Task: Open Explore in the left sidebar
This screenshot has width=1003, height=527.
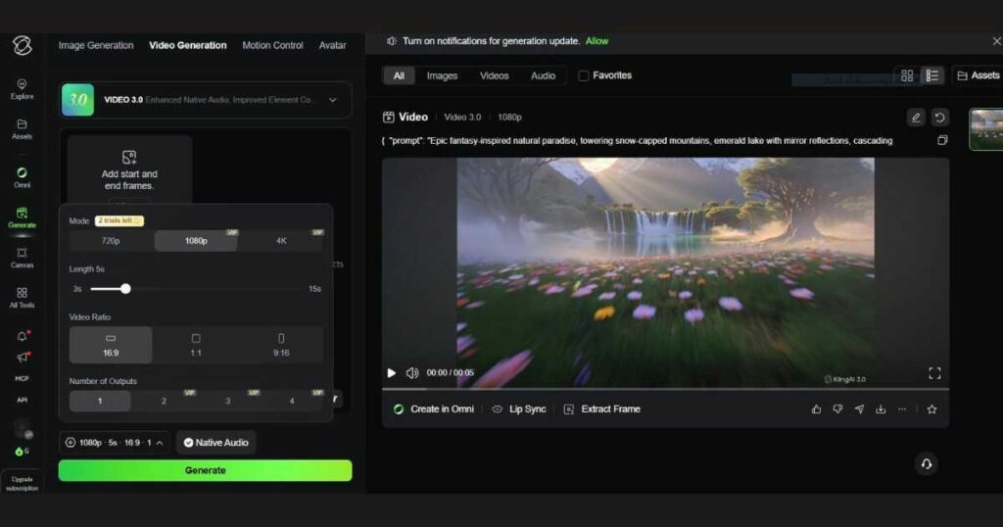Action: [x=22, y=89]
